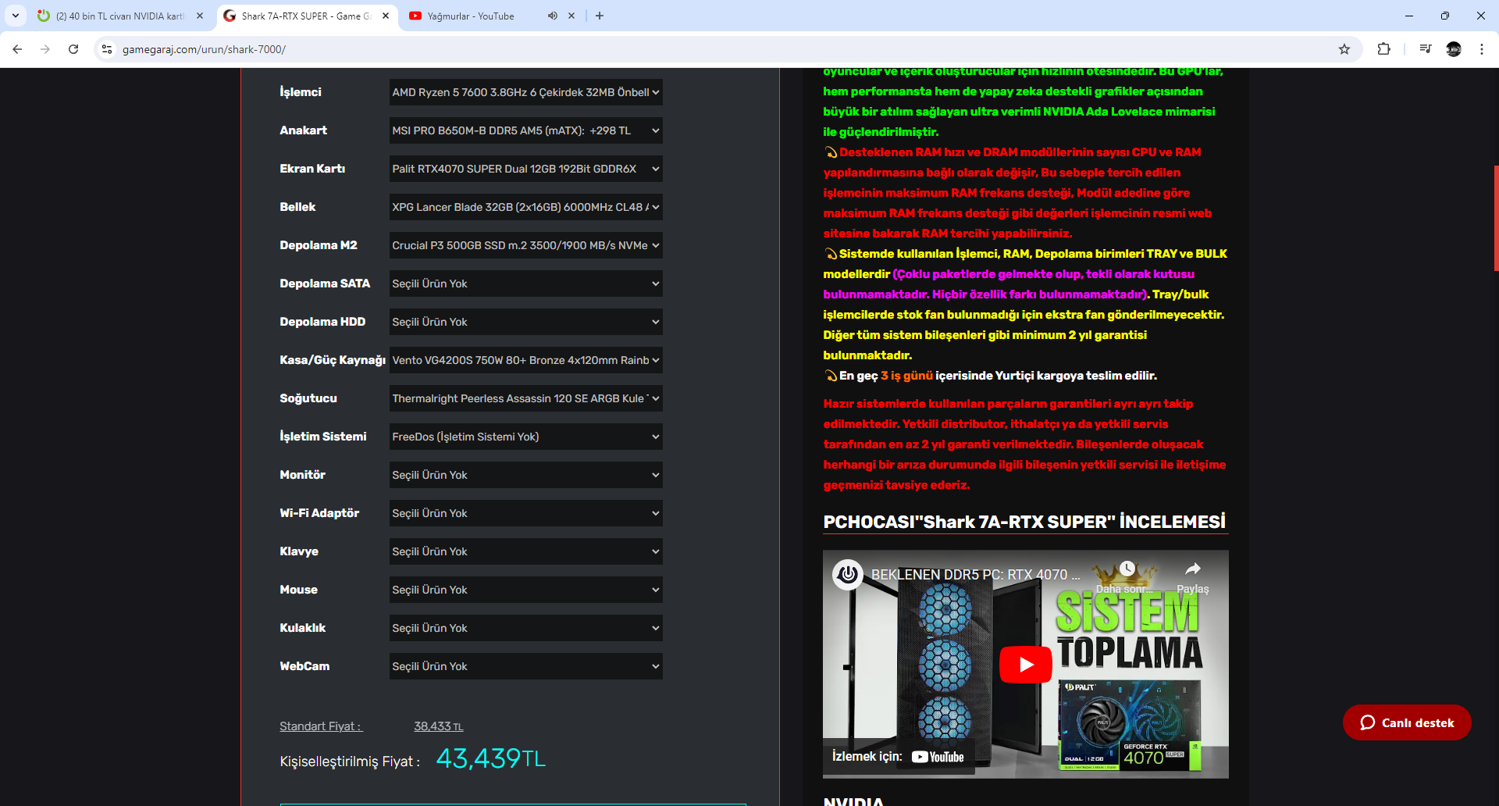Open the browser extensions menu
The width and height of the screenshot is (1499, 806).
coord(1383,49)
